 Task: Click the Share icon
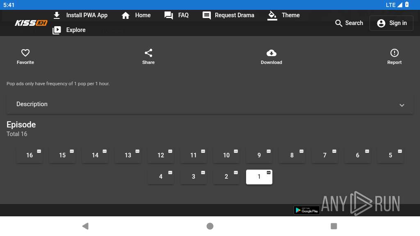(148, 53)
